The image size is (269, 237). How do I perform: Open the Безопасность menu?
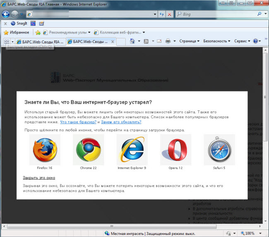pyautogui.click(x=217, y=41)
